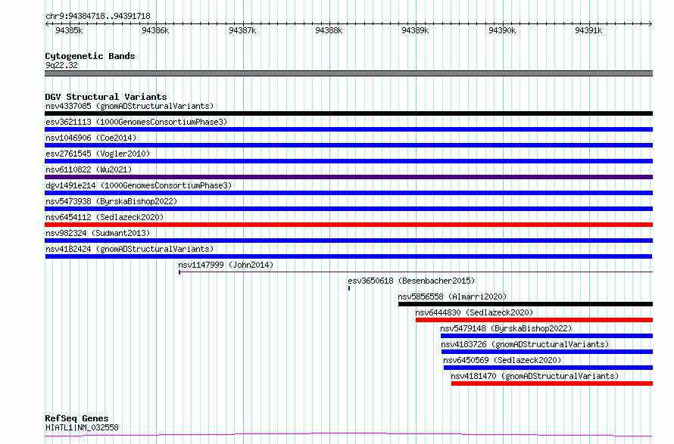Click the Cytogenetic Bands track title

point(90,56)
